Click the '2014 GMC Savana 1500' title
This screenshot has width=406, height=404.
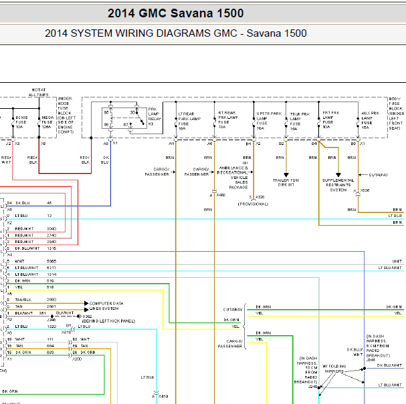pyautogui.click(x=175, y=13)
